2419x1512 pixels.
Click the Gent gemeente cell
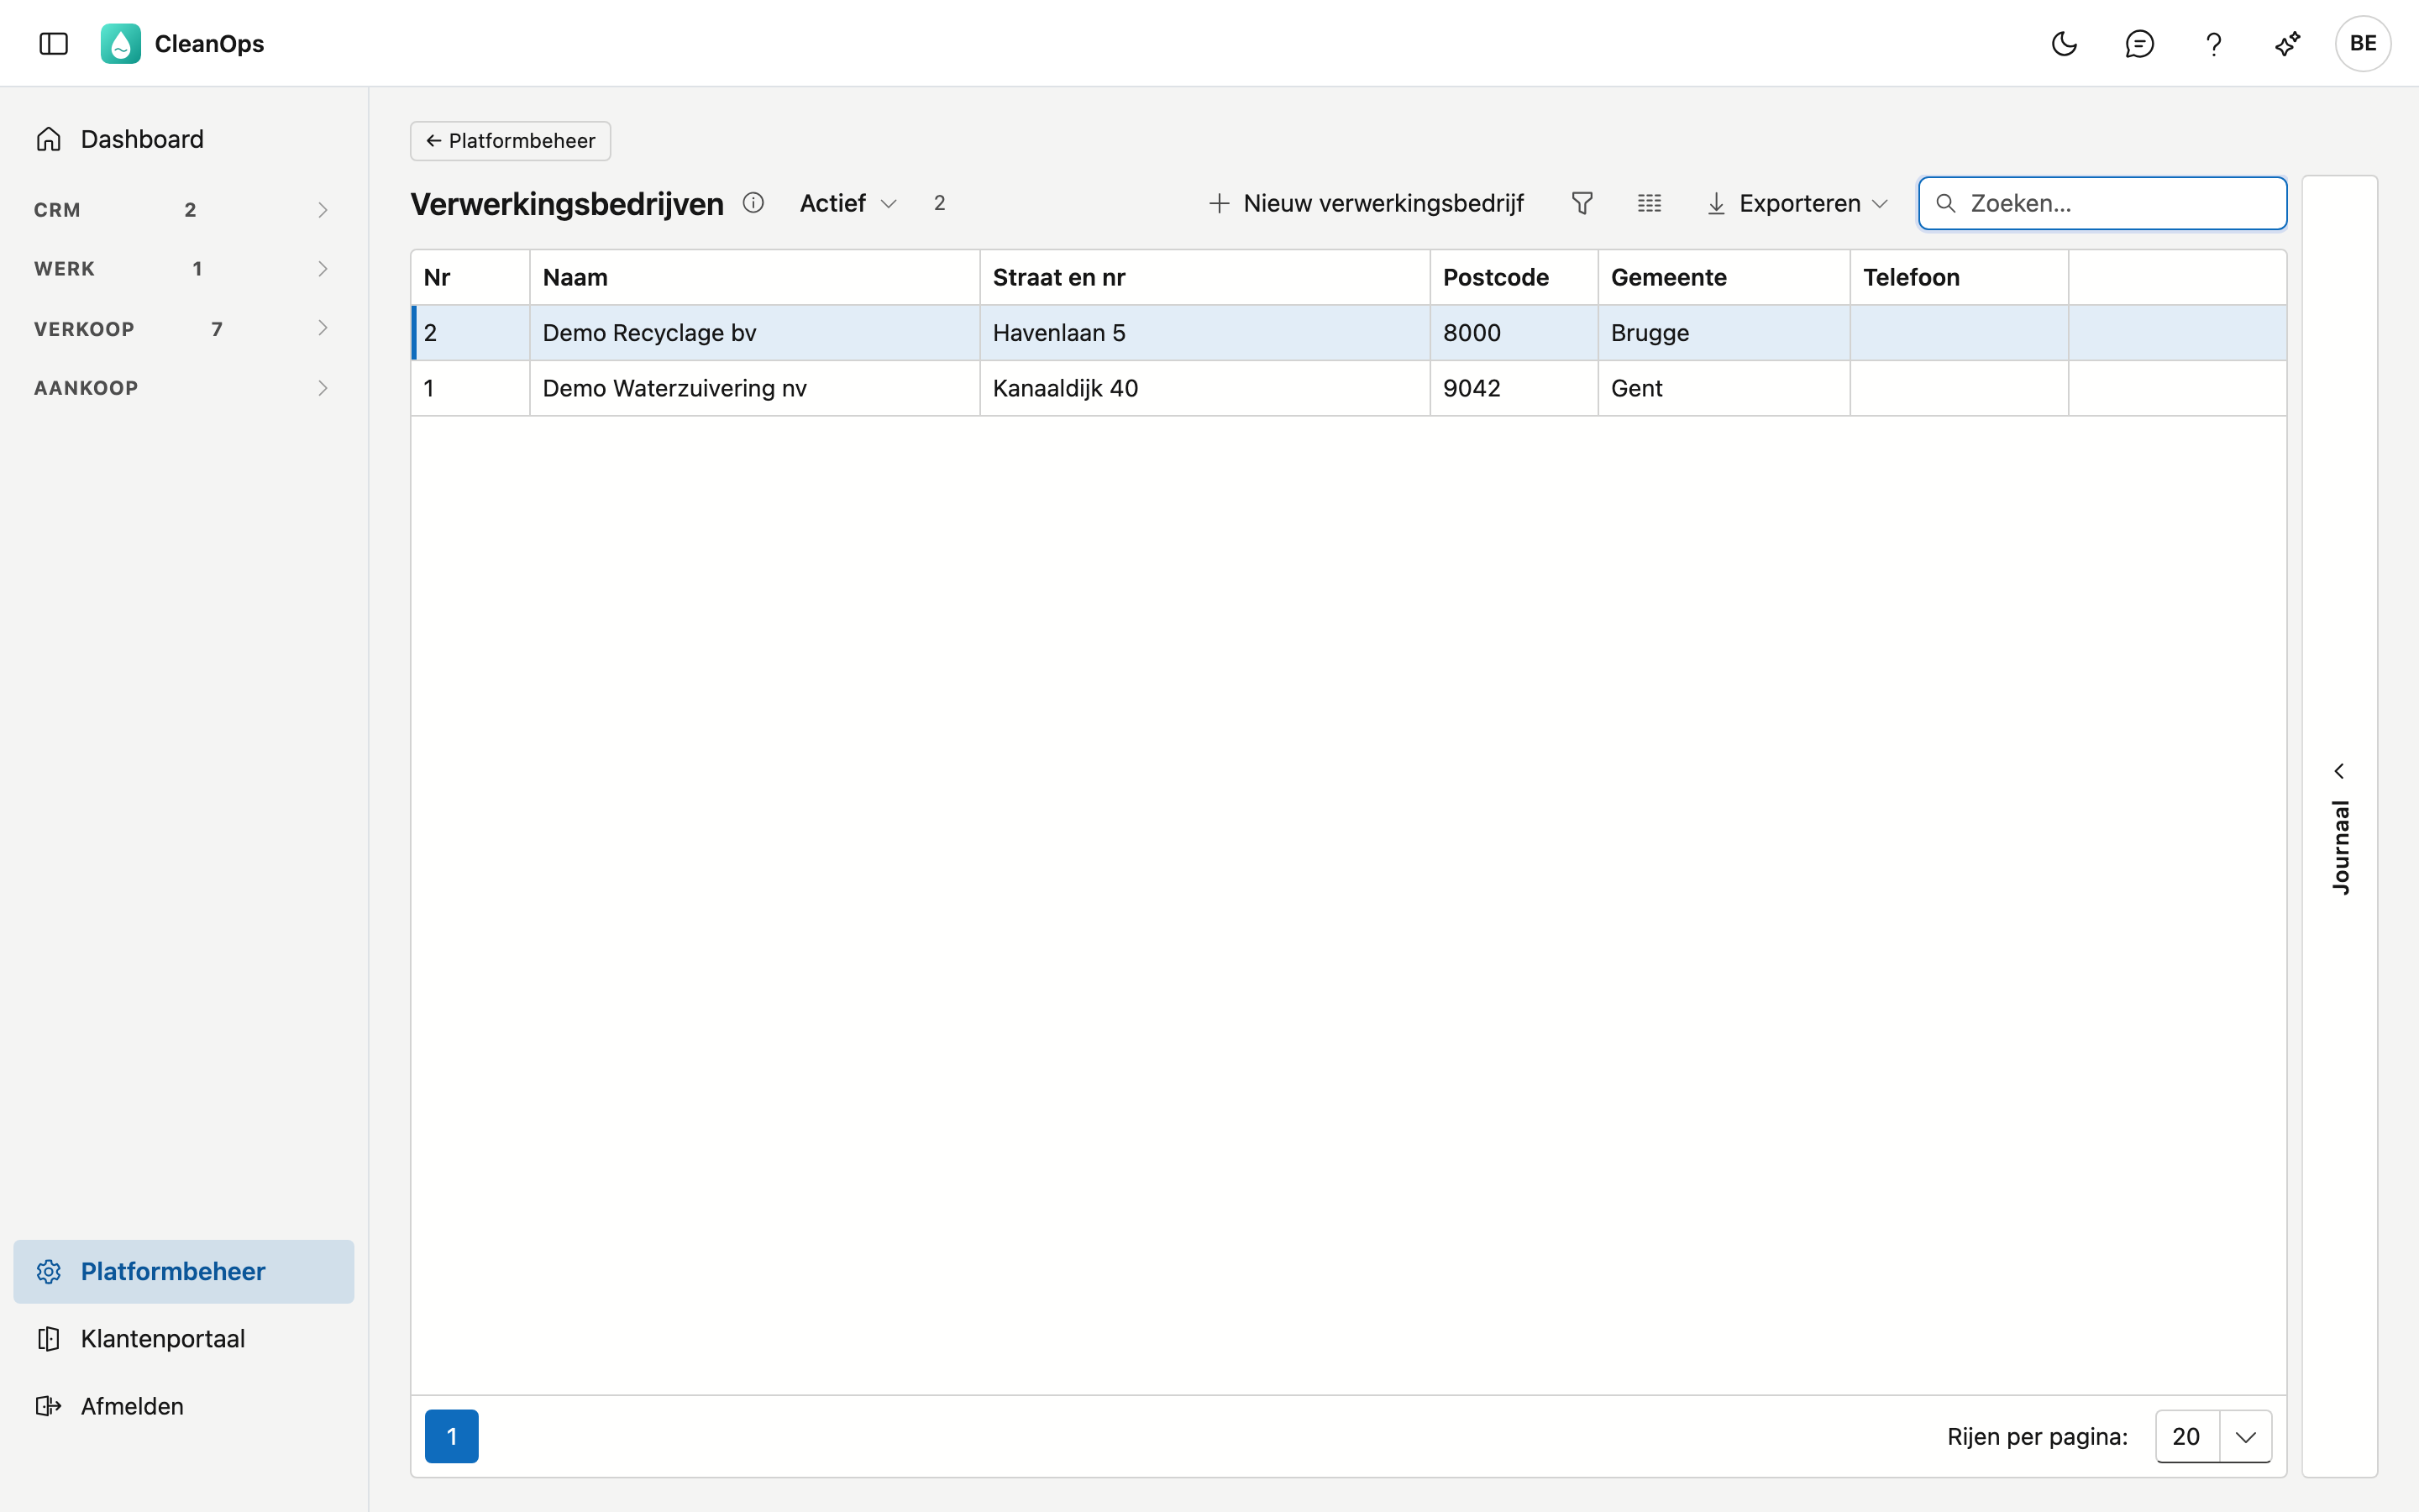pos(1724,388)
